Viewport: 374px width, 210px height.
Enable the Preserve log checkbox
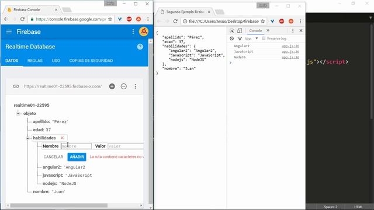click(x=264, y=38)
